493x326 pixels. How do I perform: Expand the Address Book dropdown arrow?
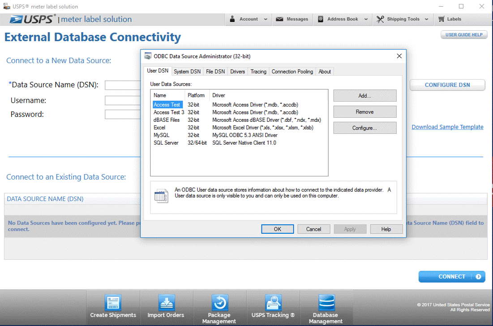pos(366,19)
